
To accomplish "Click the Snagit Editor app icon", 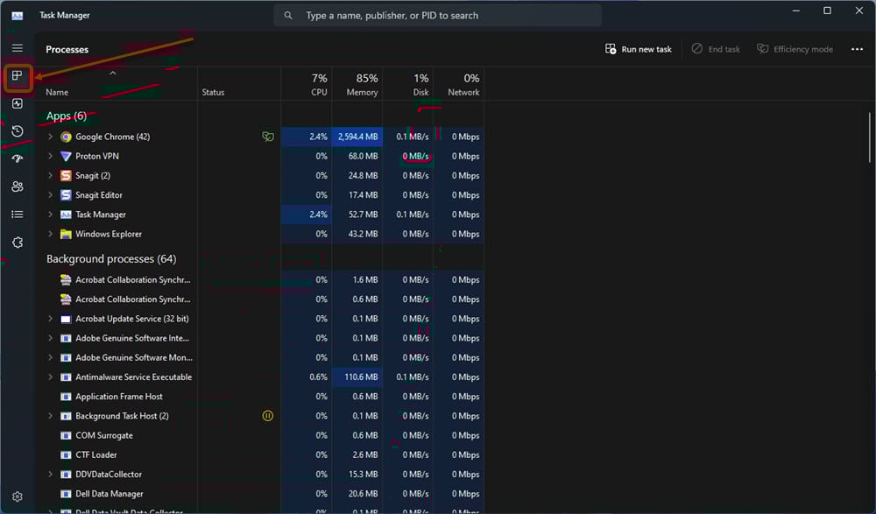I will (66, 195).
